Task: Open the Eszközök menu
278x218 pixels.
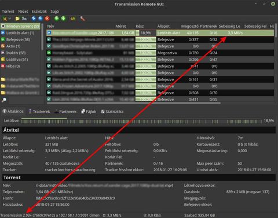Action: (39, 12)
